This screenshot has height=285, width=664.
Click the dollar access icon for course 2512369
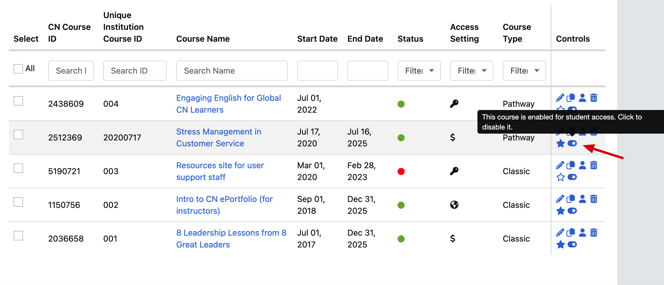pos(453,137)
